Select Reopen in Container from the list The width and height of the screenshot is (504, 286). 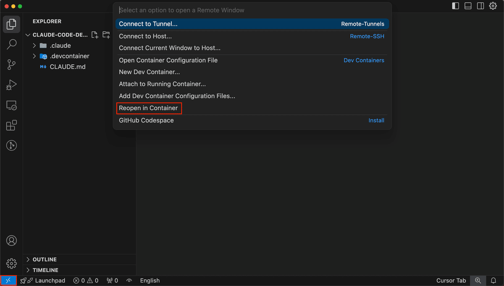(x=149, y=108)
